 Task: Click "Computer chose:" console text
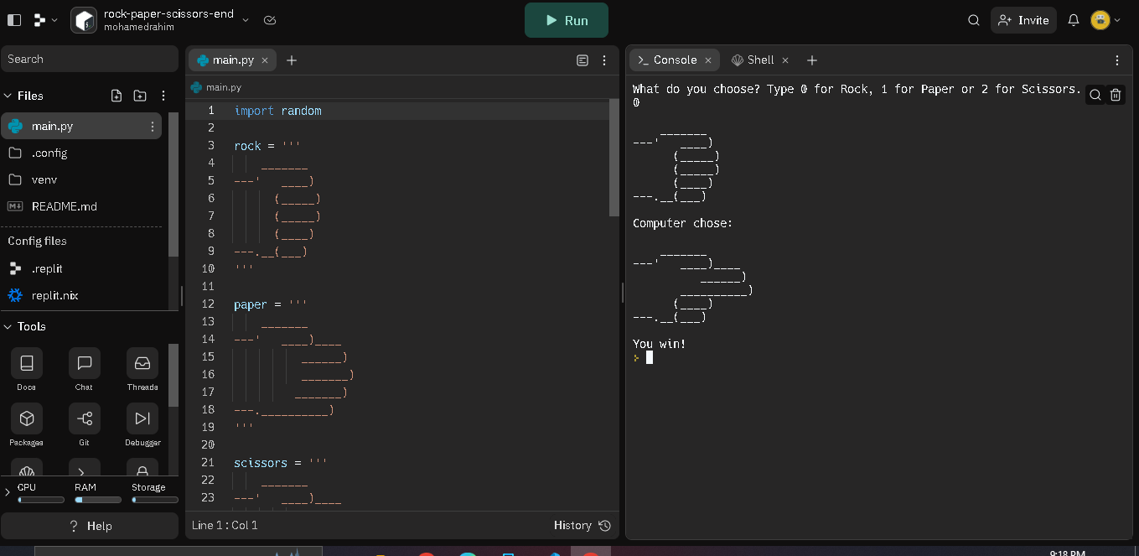[682, 223]
